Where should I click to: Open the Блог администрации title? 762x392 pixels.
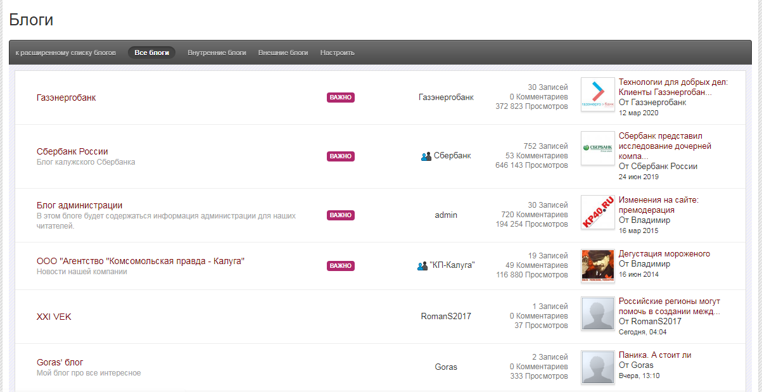click(x=80, y=205)
